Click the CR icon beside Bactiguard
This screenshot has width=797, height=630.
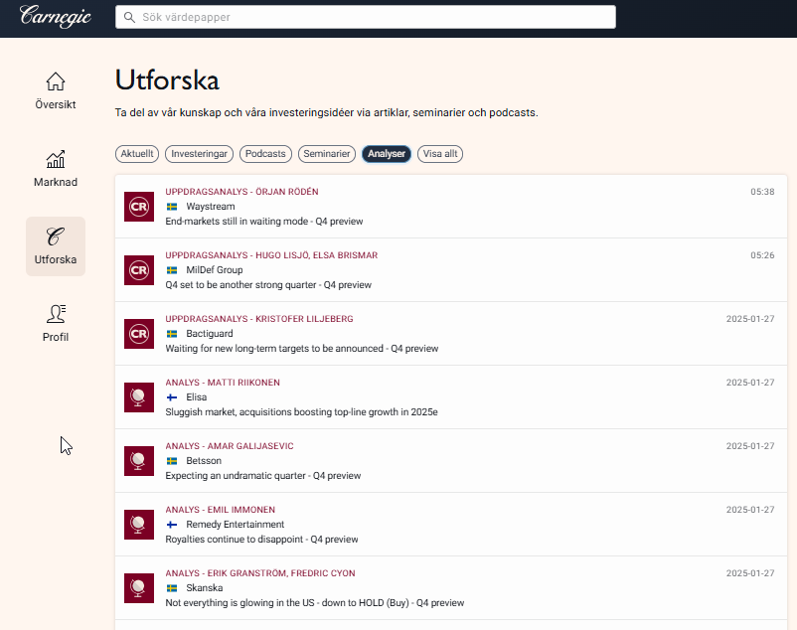tap(139, 334)
